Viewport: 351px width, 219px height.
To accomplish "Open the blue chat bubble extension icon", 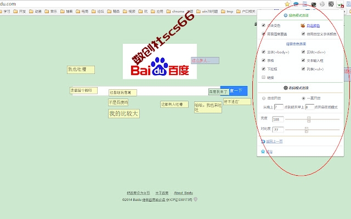I will coord(296,4).
